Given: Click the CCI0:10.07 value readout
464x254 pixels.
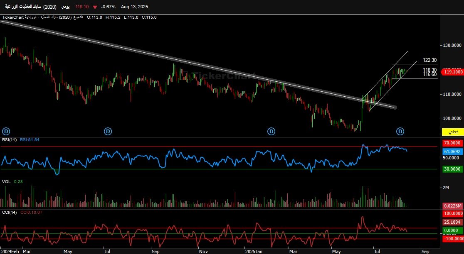Looking at the screenshot, I should [x=31, y=212].
